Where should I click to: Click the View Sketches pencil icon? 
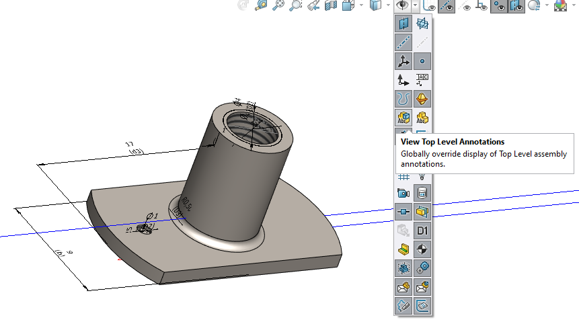403,306
